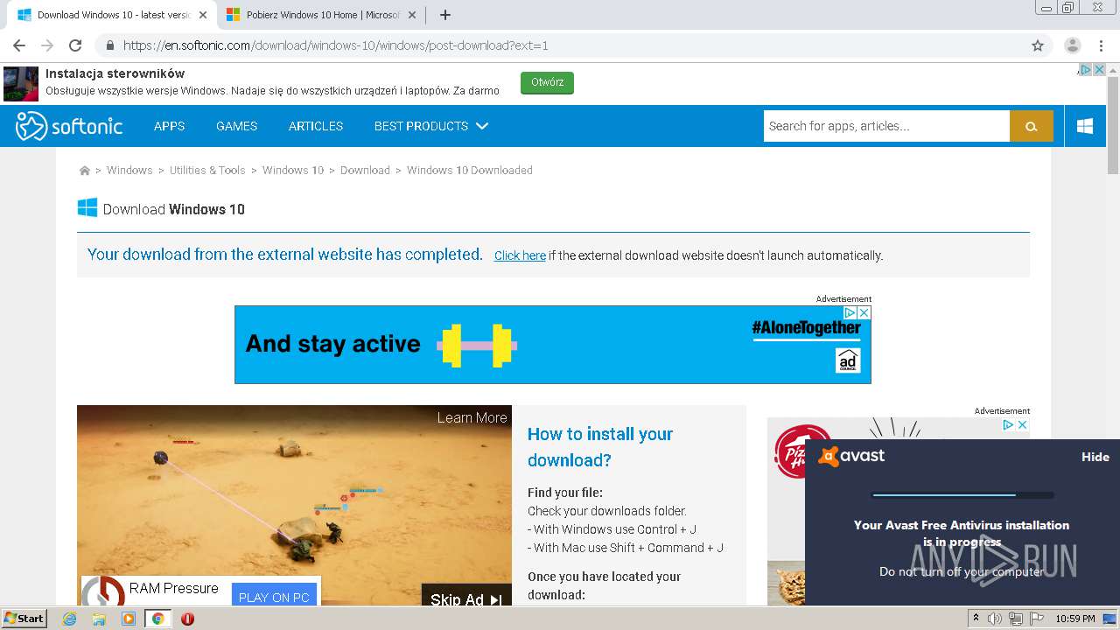
Task: Open the Chrome three-dot menu
Action: (x=1101, y=45)
